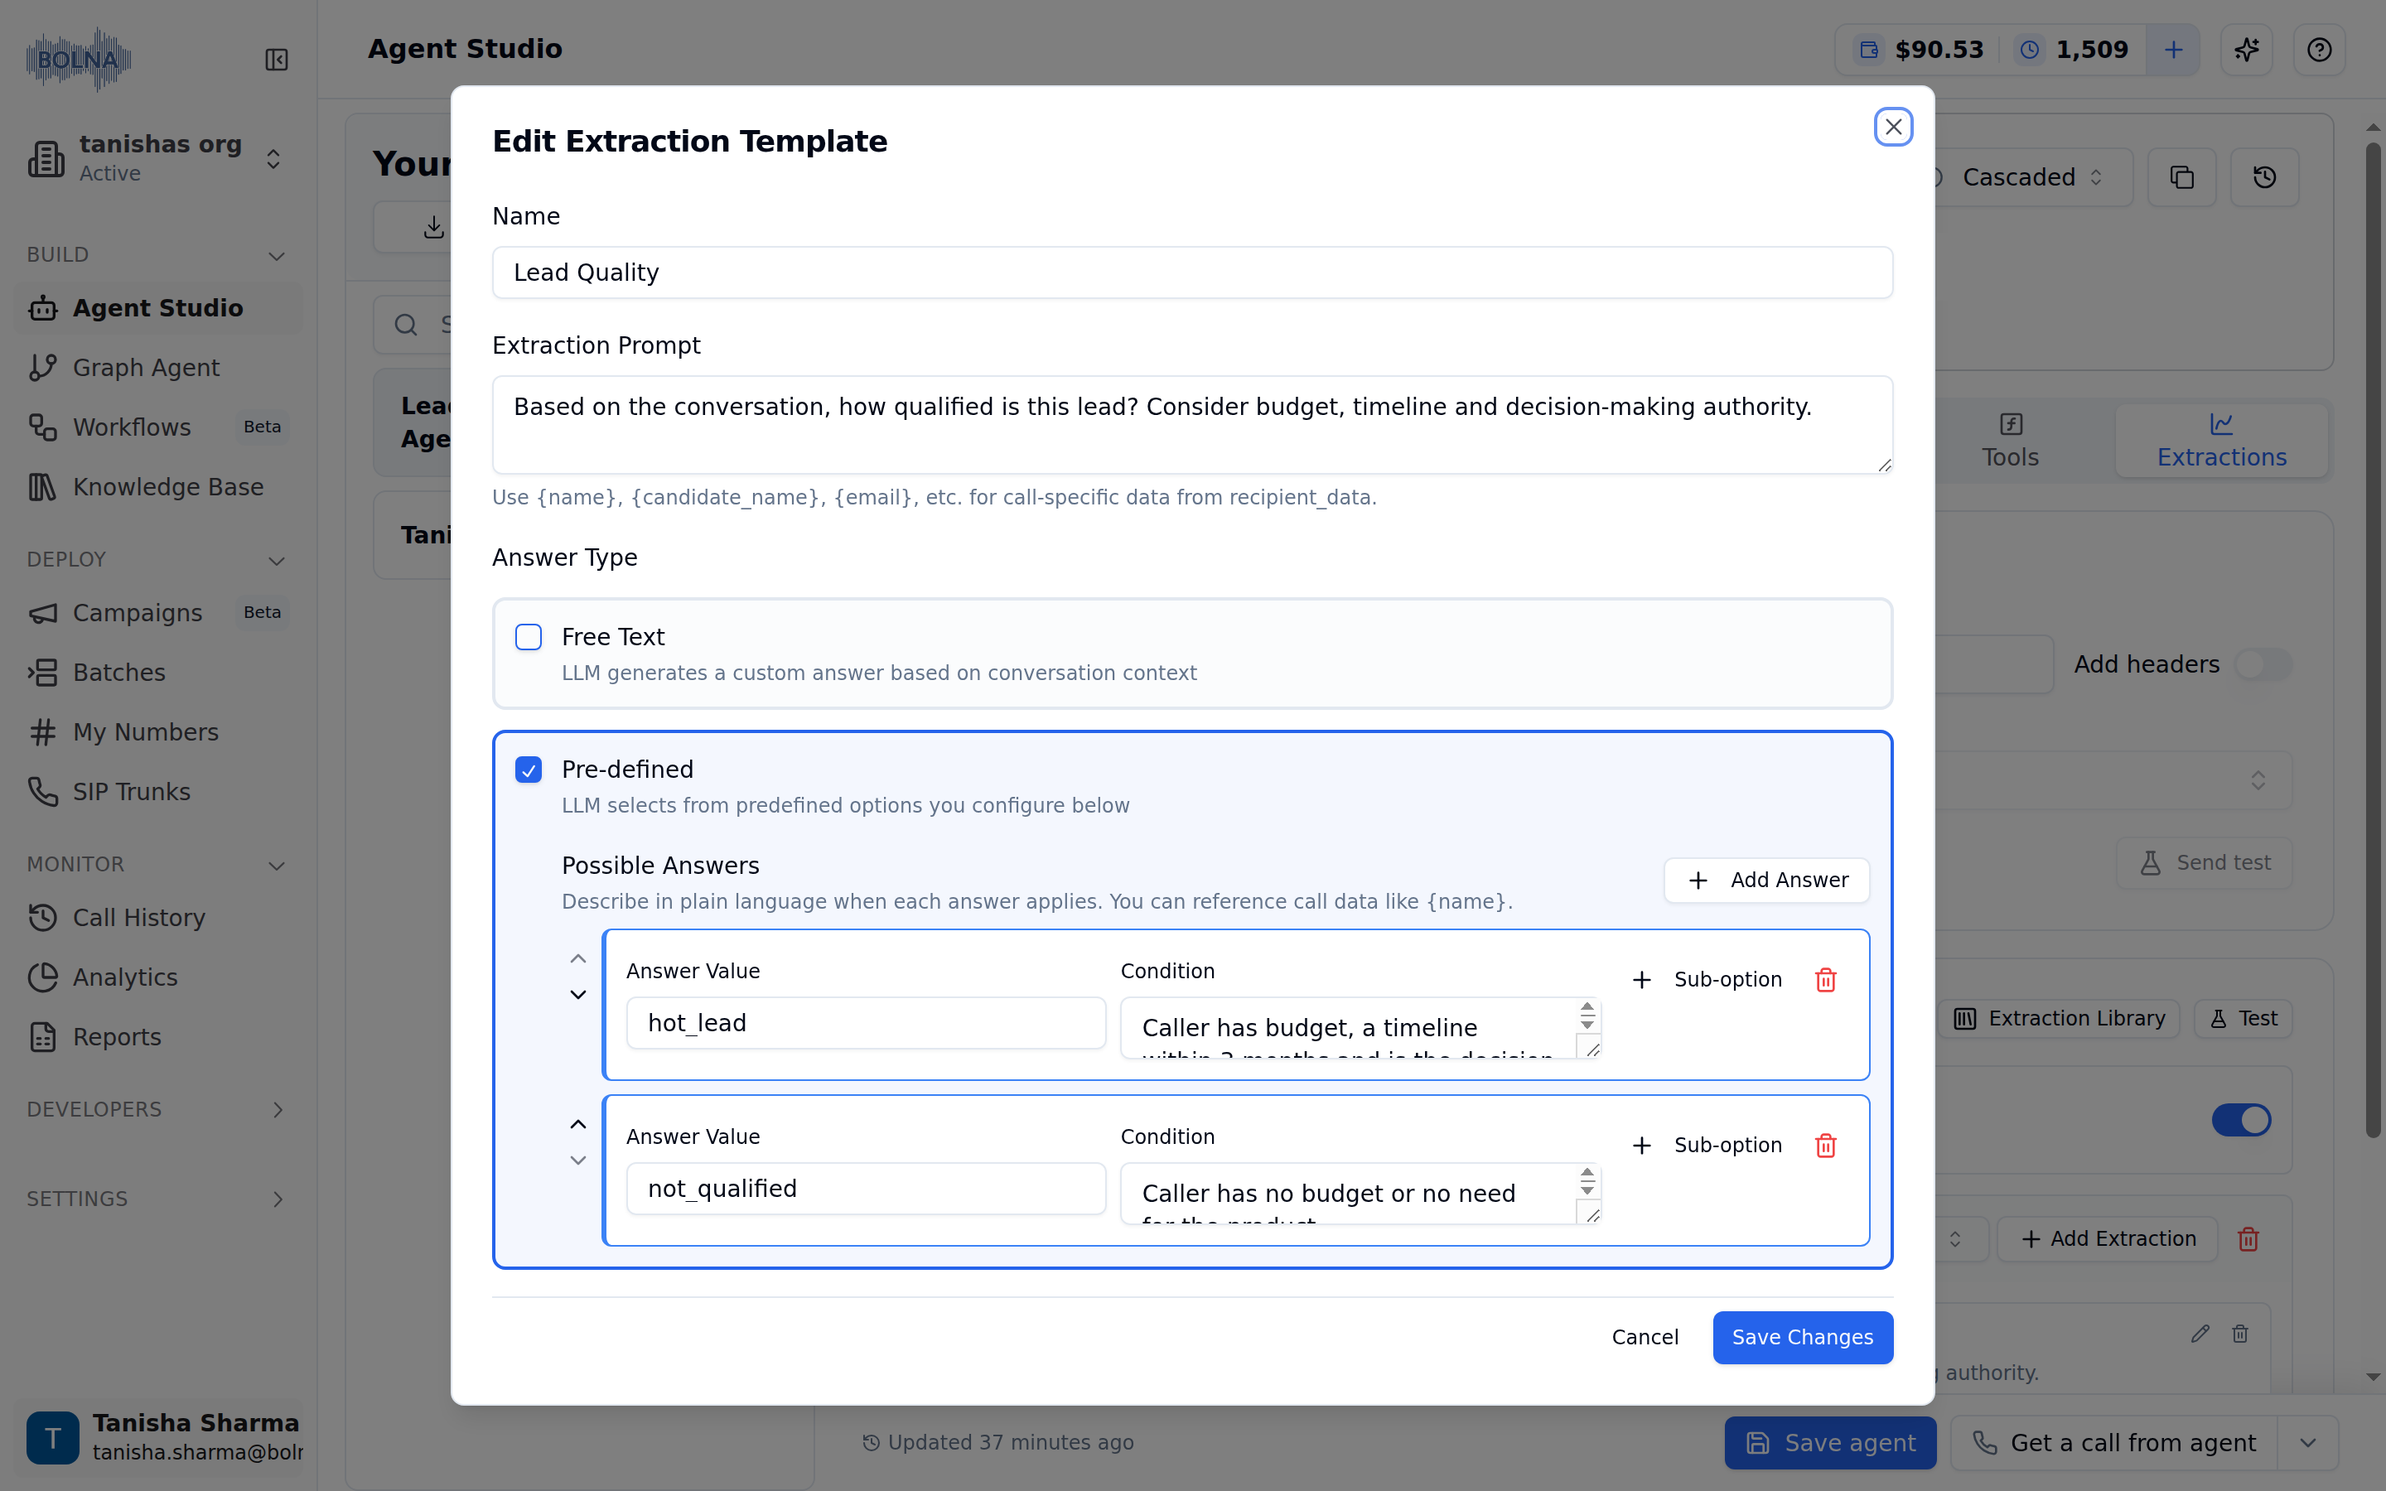This screenshot has width=2386, height=1491.
Task: Close the Edit Extraction Template dialog
Action: (x=1893, y=128)
